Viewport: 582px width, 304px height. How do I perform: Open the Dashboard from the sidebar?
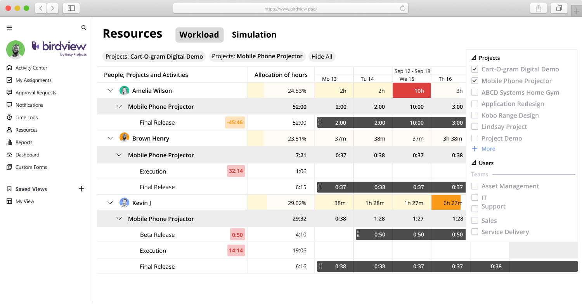[x=9, y=155]
